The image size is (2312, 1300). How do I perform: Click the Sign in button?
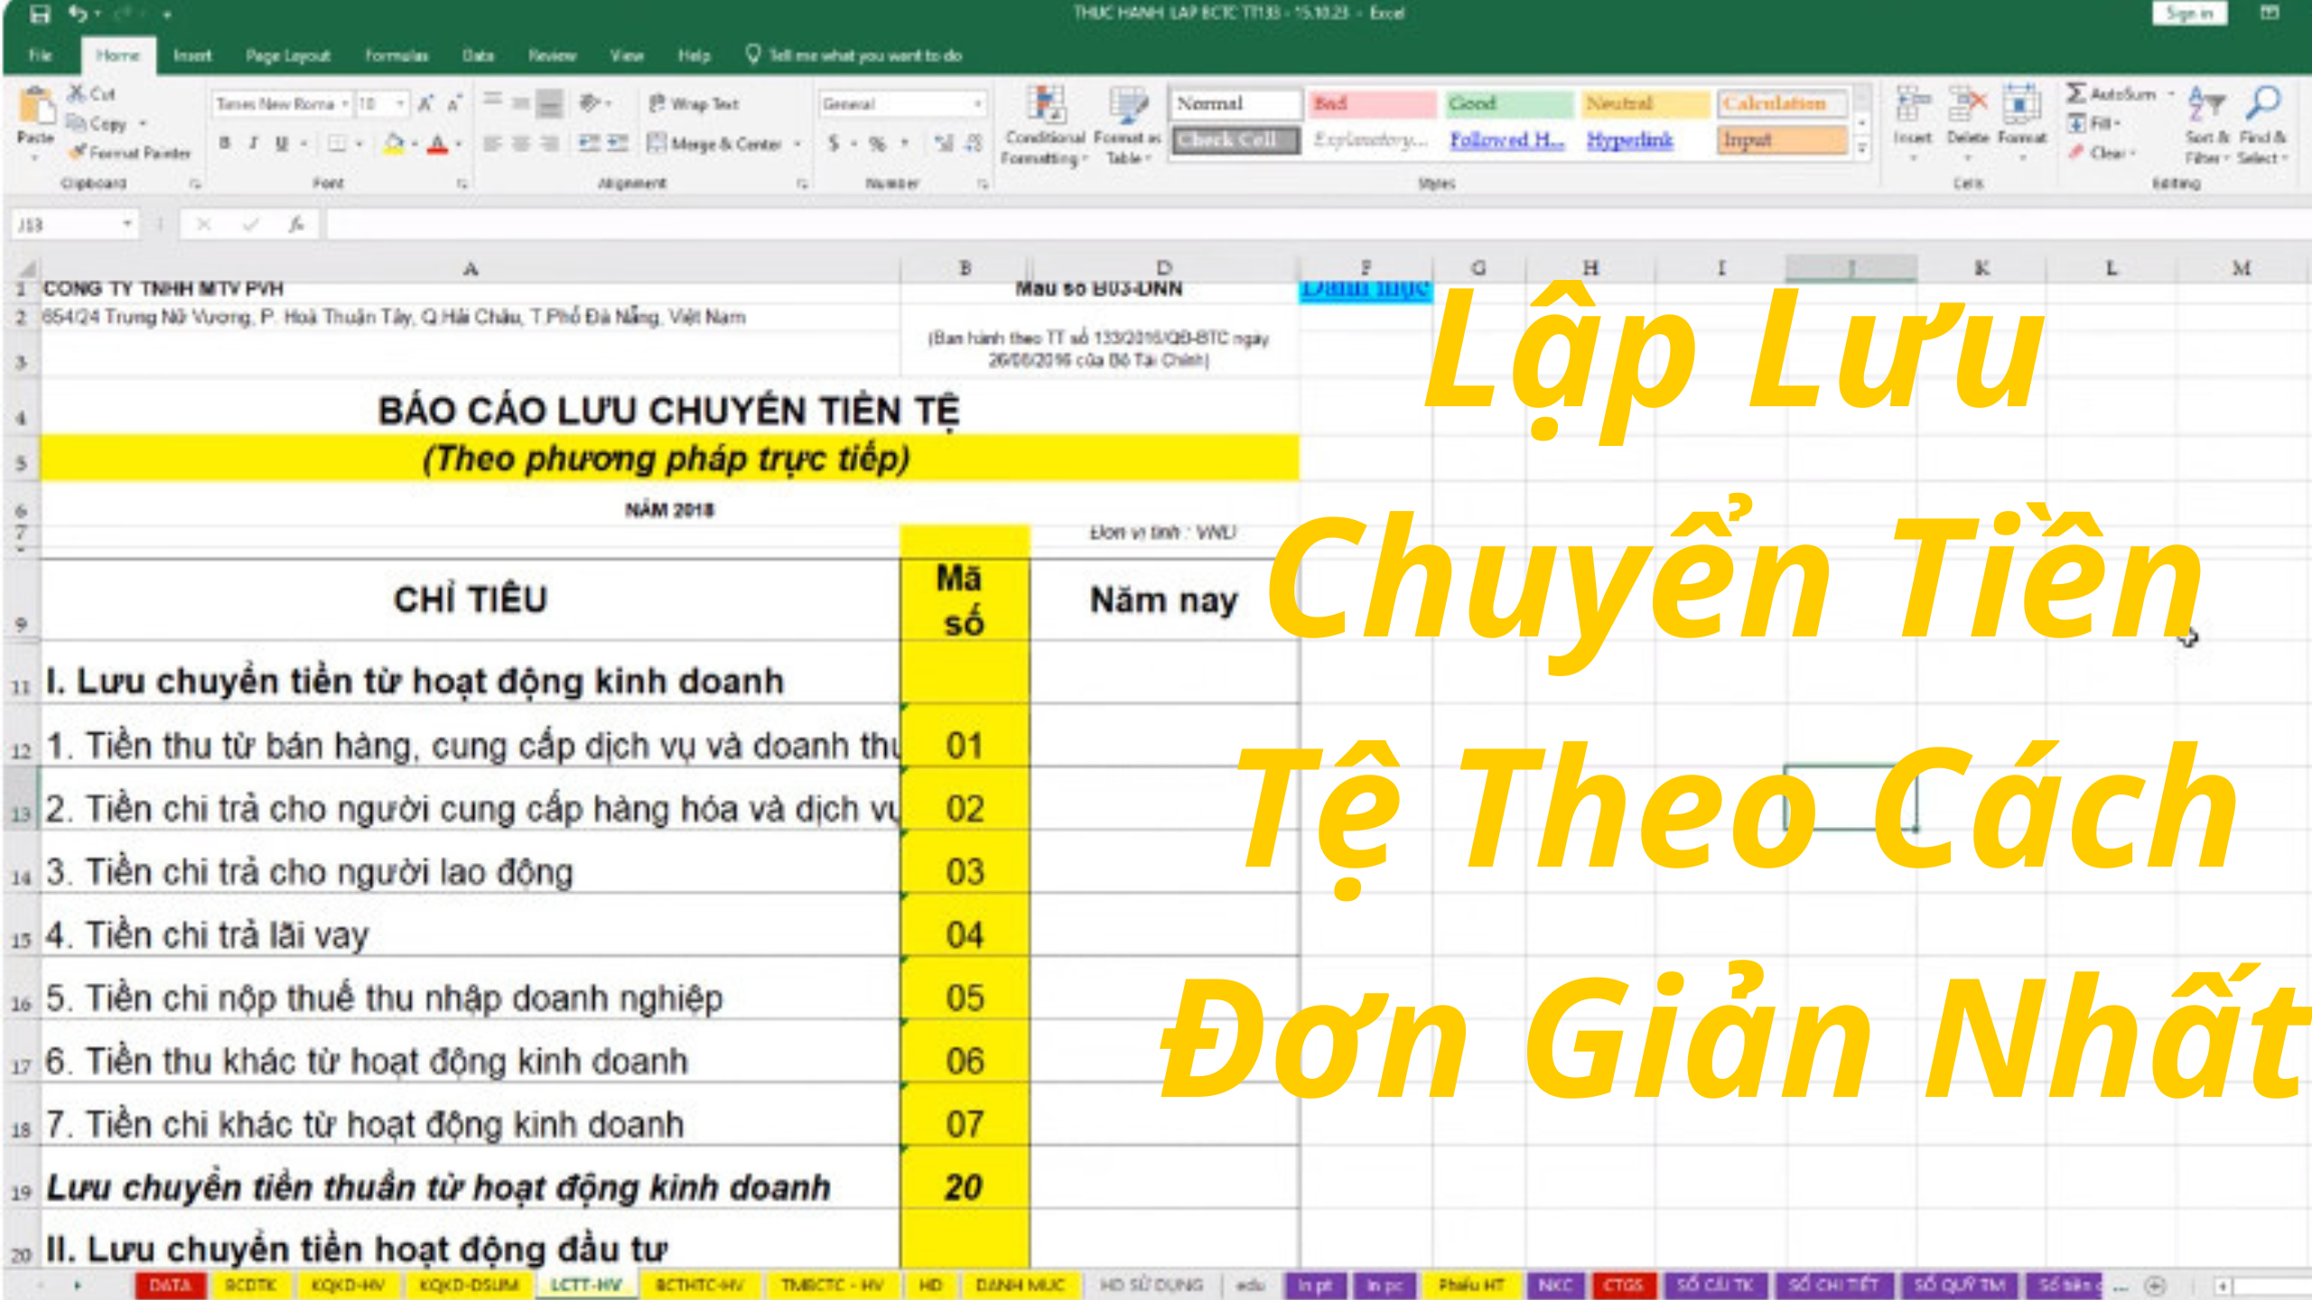point(2189,14)
